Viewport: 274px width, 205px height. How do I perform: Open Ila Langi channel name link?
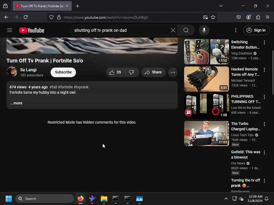tap(28, 70)
